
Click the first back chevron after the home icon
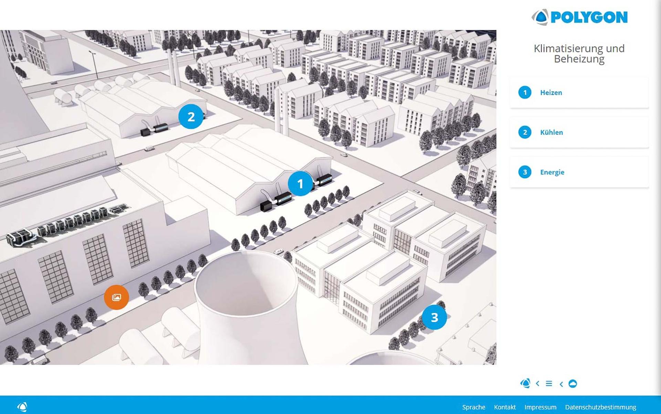tap(537, 383)
